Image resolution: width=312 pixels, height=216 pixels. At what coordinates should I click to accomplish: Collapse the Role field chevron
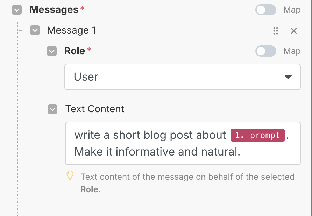coord(52,51)
